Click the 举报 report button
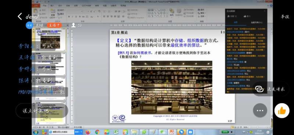The image size is (294, 135). [285, 17]
